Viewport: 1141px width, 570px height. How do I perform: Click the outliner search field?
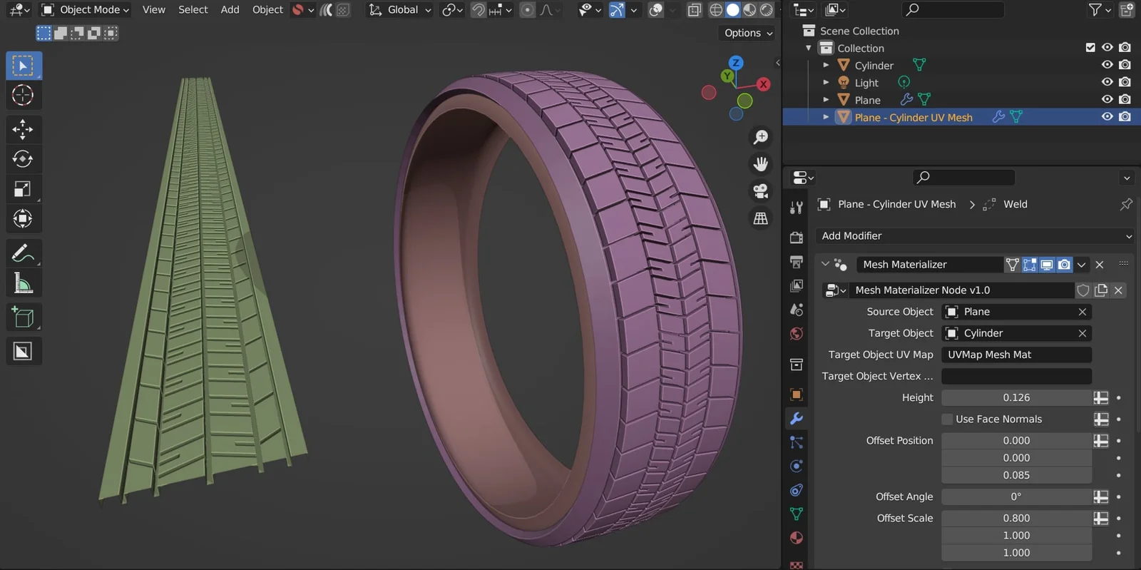[953, 10]
